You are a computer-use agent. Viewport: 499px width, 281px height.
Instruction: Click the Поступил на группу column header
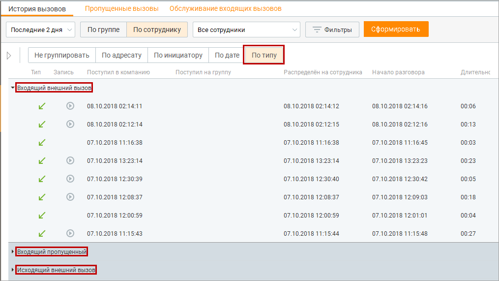coord(203,72)
